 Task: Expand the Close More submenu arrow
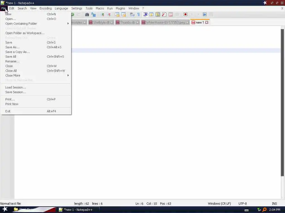coord(68,75)
